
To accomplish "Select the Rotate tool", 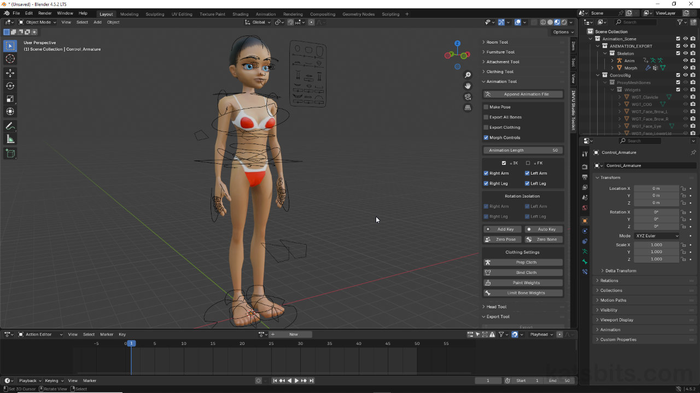I will (10, 86).
